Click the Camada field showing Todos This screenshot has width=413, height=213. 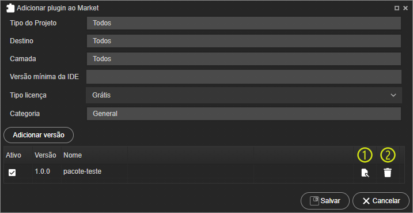(x=244, y=59)
